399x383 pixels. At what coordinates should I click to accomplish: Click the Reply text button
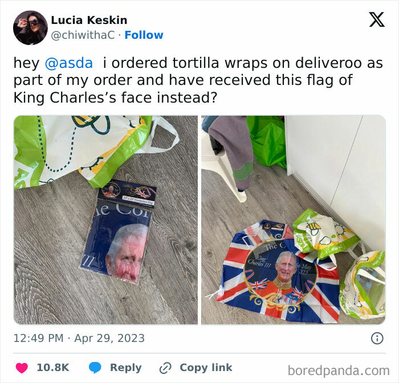pos(126,368)
